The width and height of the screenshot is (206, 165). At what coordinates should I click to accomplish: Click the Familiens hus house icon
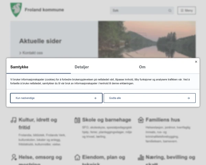141,120
